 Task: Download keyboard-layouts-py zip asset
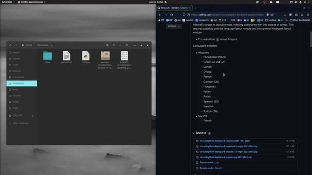point(225,157)
